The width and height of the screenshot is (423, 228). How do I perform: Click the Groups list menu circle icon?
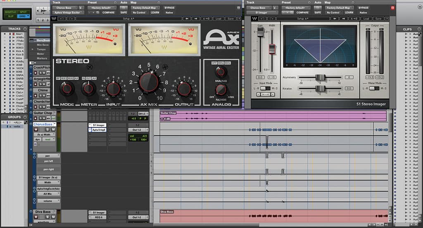click(25, 117)
